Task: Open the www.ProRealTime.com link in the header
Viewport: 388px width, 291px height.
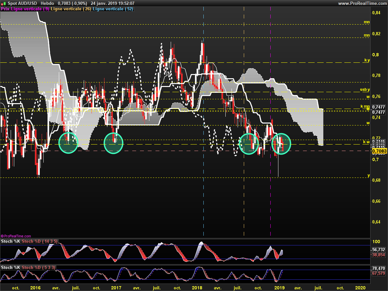Action: click(x=362, y=3)
